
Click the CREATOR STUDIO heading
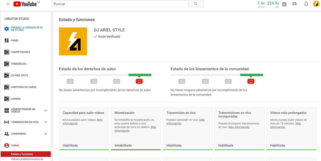[17, 19]
